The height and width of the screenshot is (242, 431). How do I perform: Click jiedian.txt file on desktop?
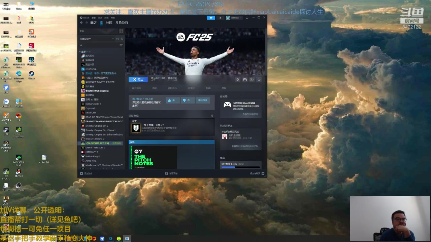pos(44,159)
